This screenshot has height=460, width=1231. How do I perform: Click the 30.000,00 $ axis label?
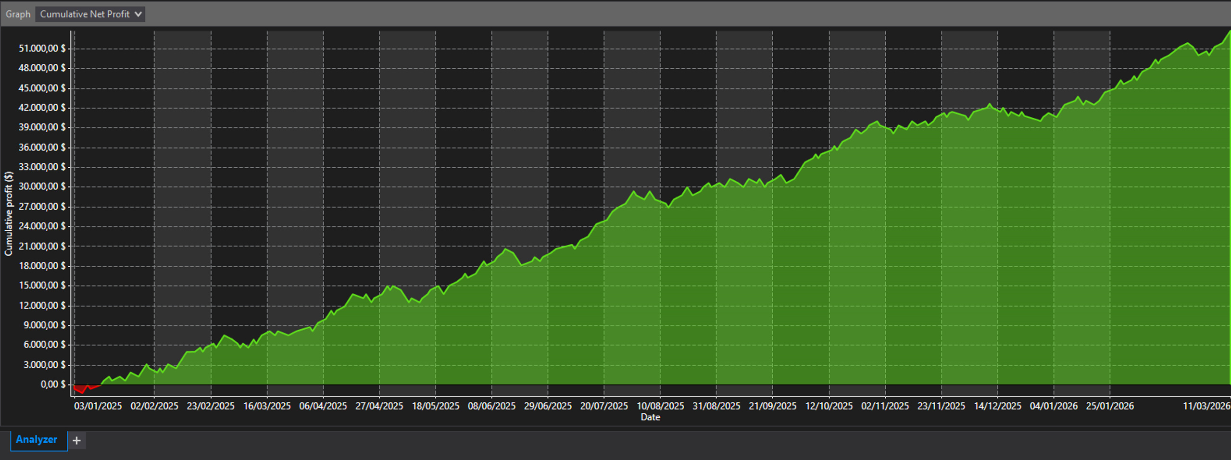42,186
